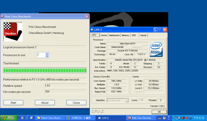
Task: Open the About dialog in Fritz Chess Benchmark
Action: coord(45,103)
